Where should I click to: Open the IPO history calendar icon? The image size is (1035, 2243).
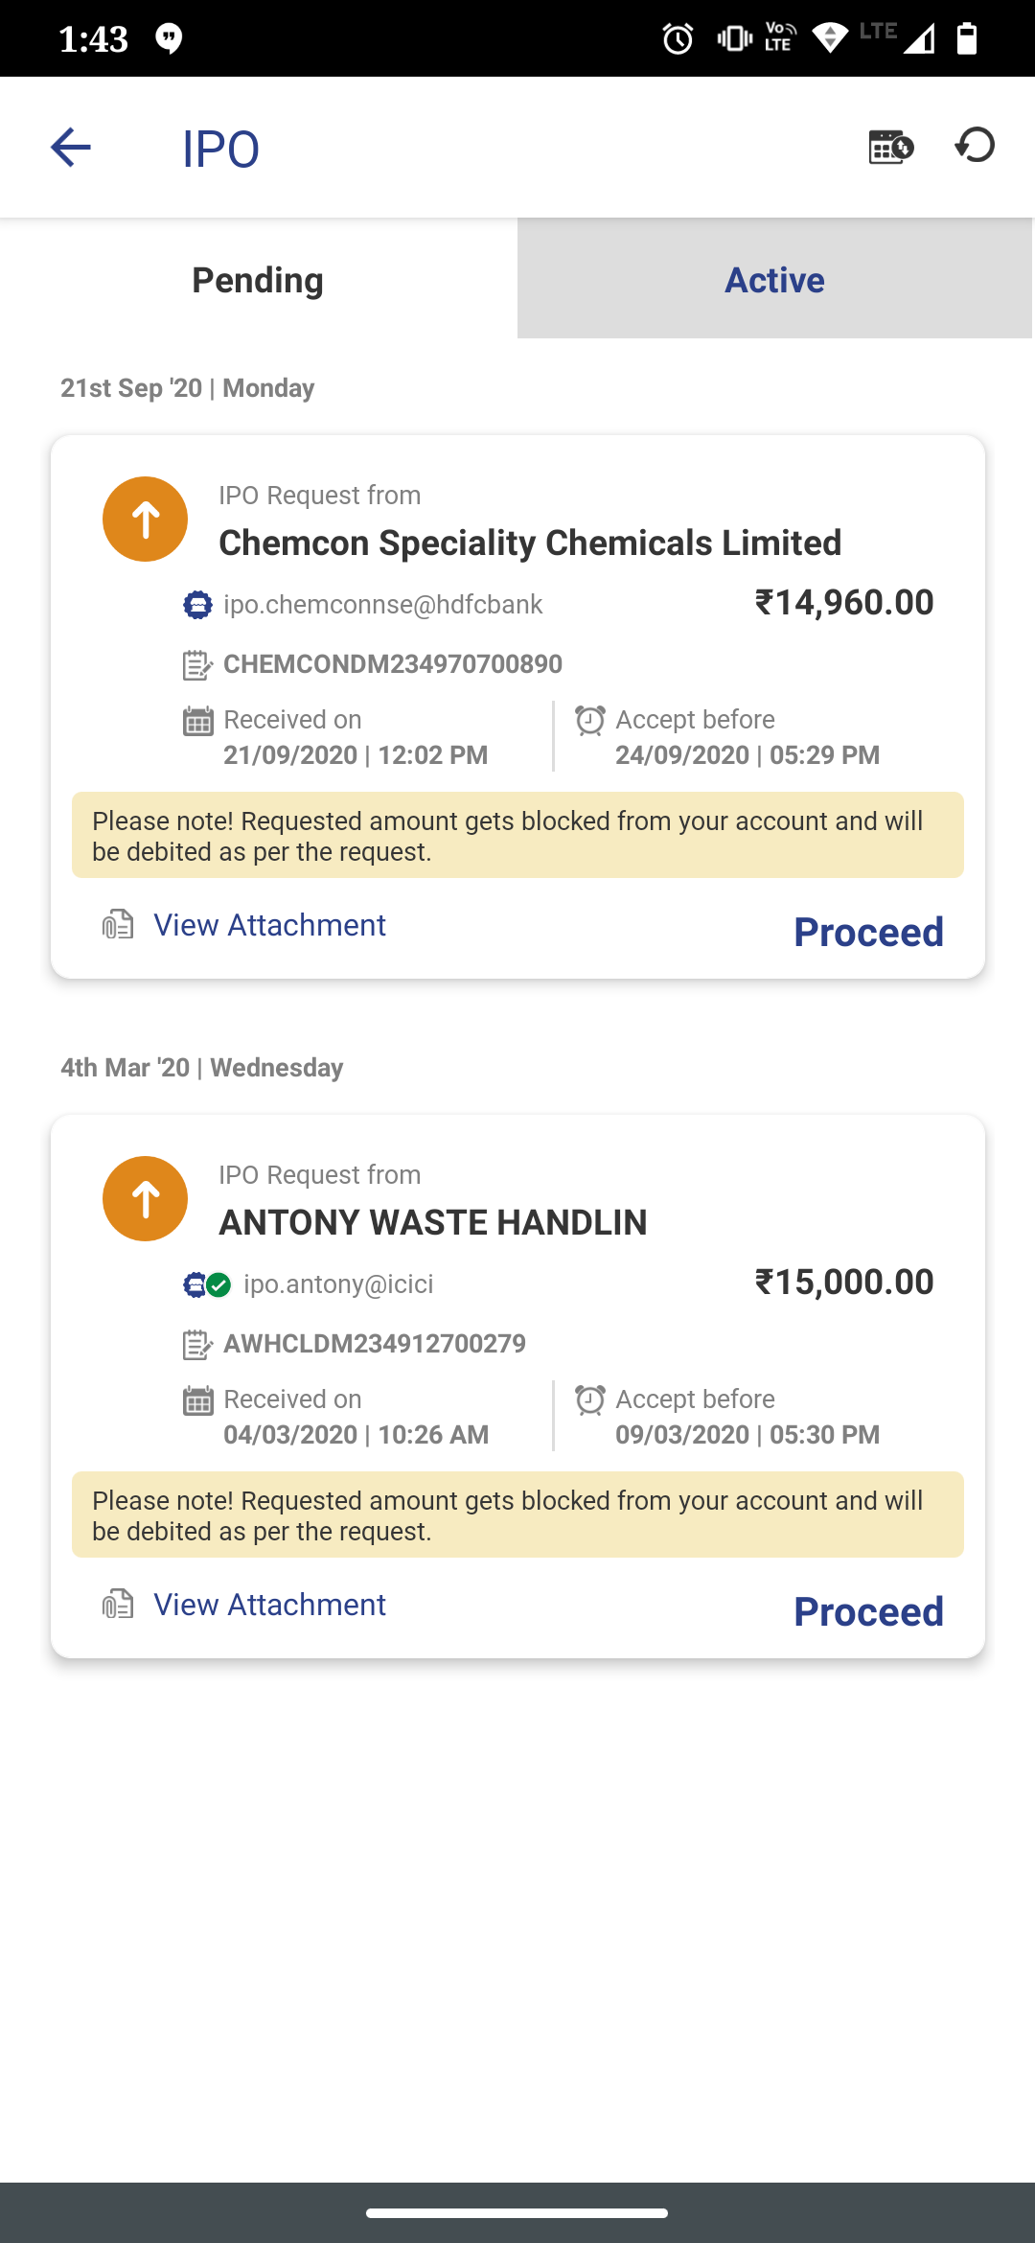click(x=890, y=147)
